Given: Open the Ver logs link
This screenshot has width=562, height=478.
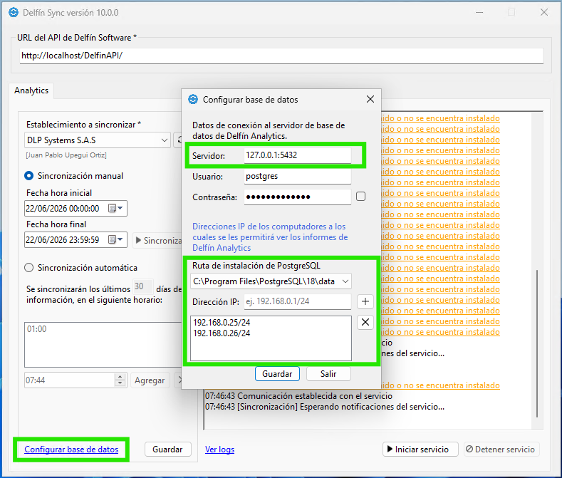Looking at the screenshot, I should (219, 450).
